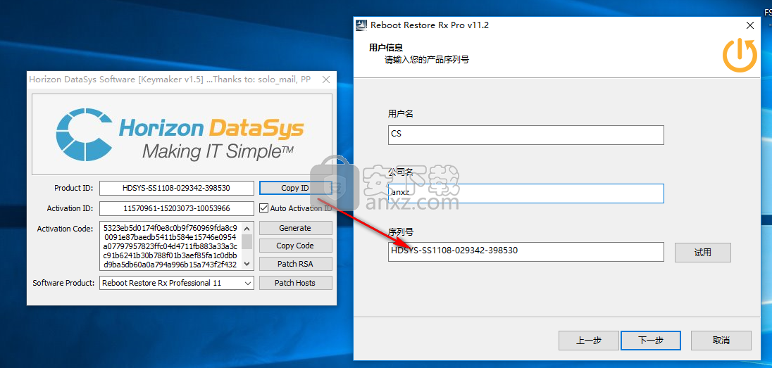Image resolution: width=772 pixels, height=368 pixels.
Task: Click the Reboot Restore Rx title bar icon
Action: pyautogui.click(x=362, y=25)
